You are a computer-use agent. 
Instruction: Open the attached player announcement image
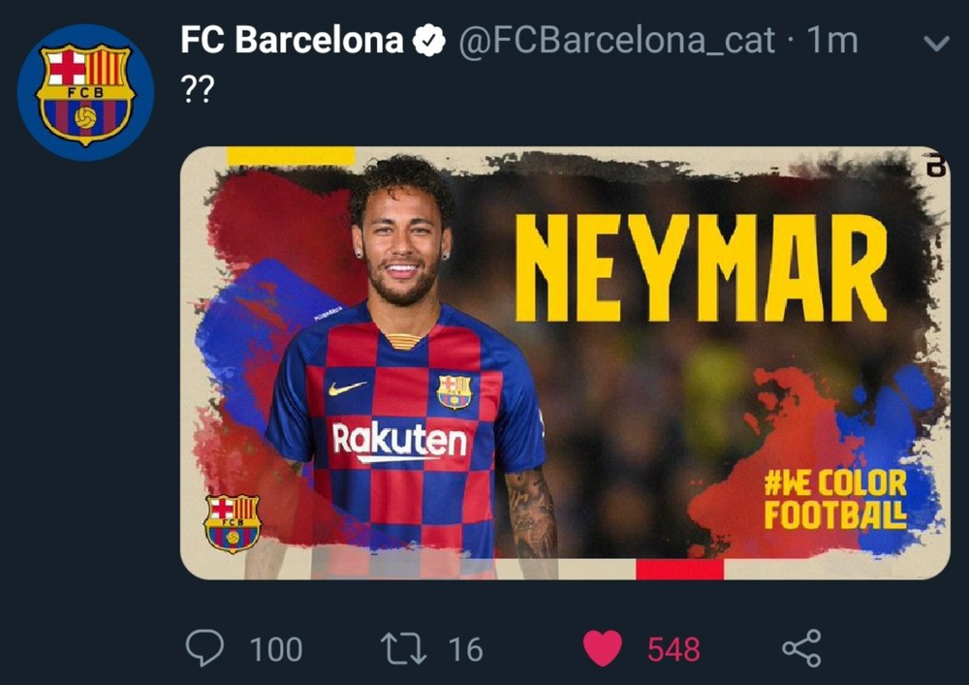click(x=565, y=363)
